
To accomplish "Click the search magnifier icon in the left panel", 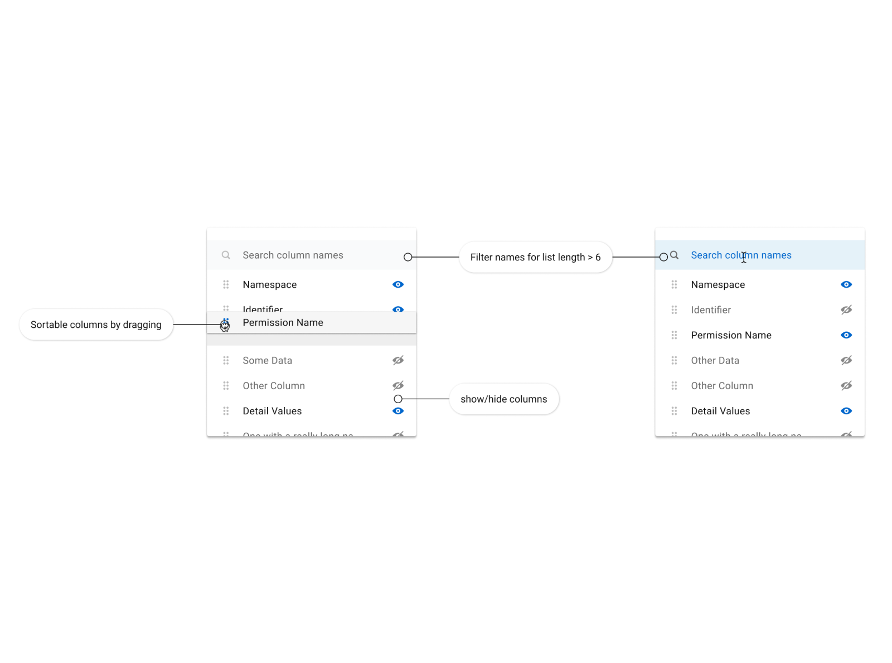I will pyautogui.click(x=226, y=255).
